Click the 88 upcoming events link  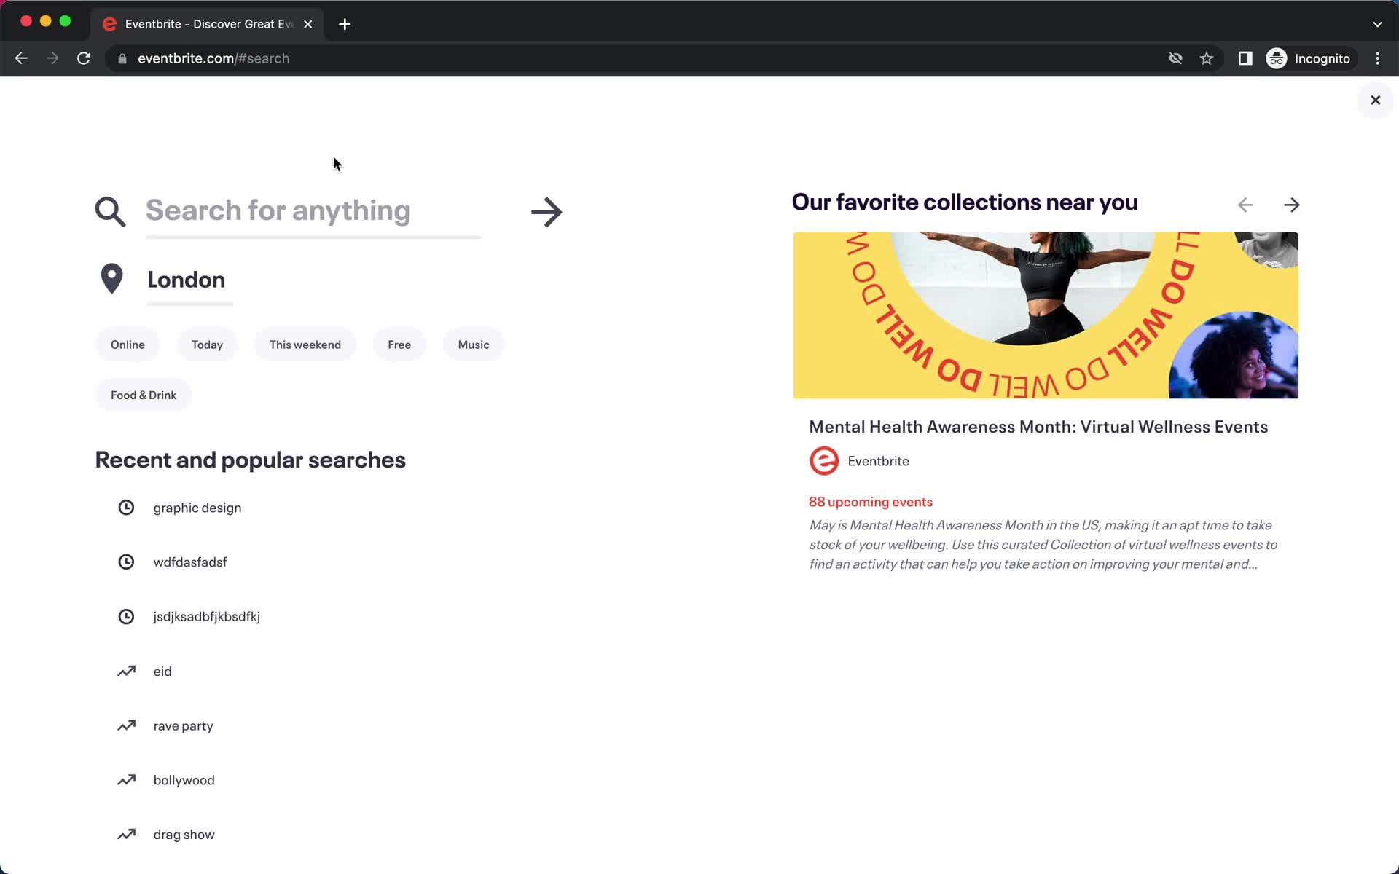(870, 500)
